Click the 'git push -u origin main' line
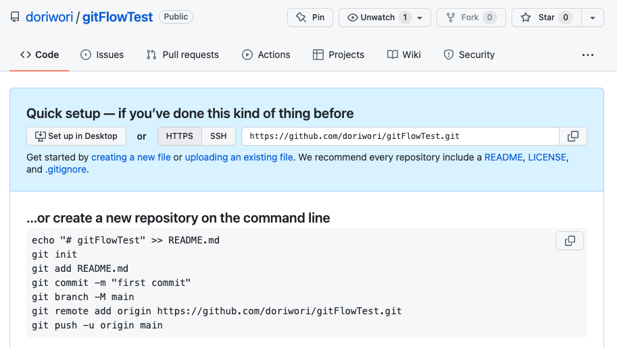617x348 pixels. coord(97,325)
